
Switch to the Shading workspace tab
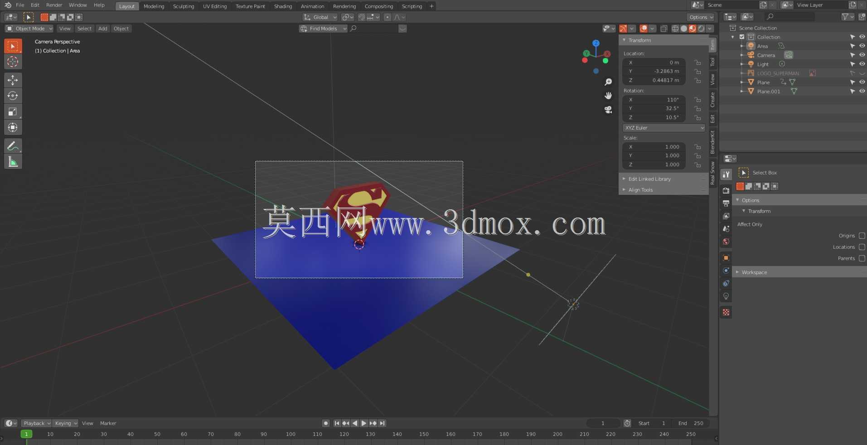(x=283, y=6)
